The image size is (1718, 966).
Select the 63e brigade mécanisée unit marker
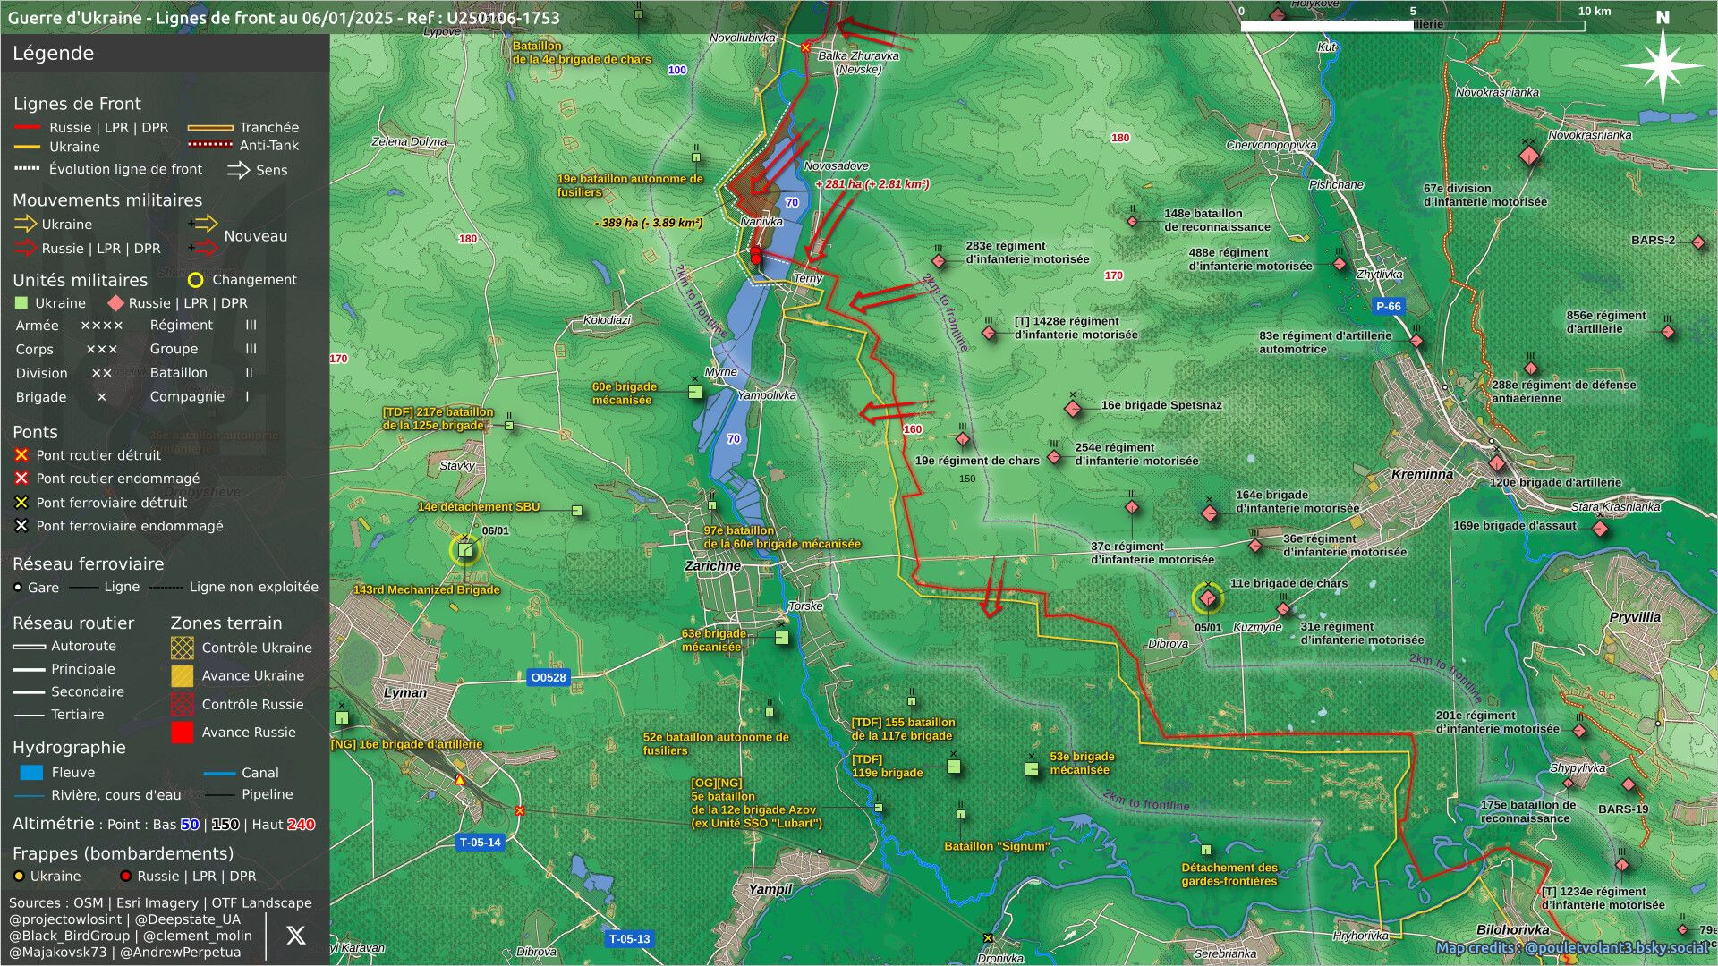pyautogui.click(x=782, y=638)
